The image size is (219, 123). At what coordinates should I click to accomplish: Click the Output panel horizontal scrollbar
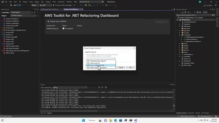pyautogui.click(x=69, y=111)
